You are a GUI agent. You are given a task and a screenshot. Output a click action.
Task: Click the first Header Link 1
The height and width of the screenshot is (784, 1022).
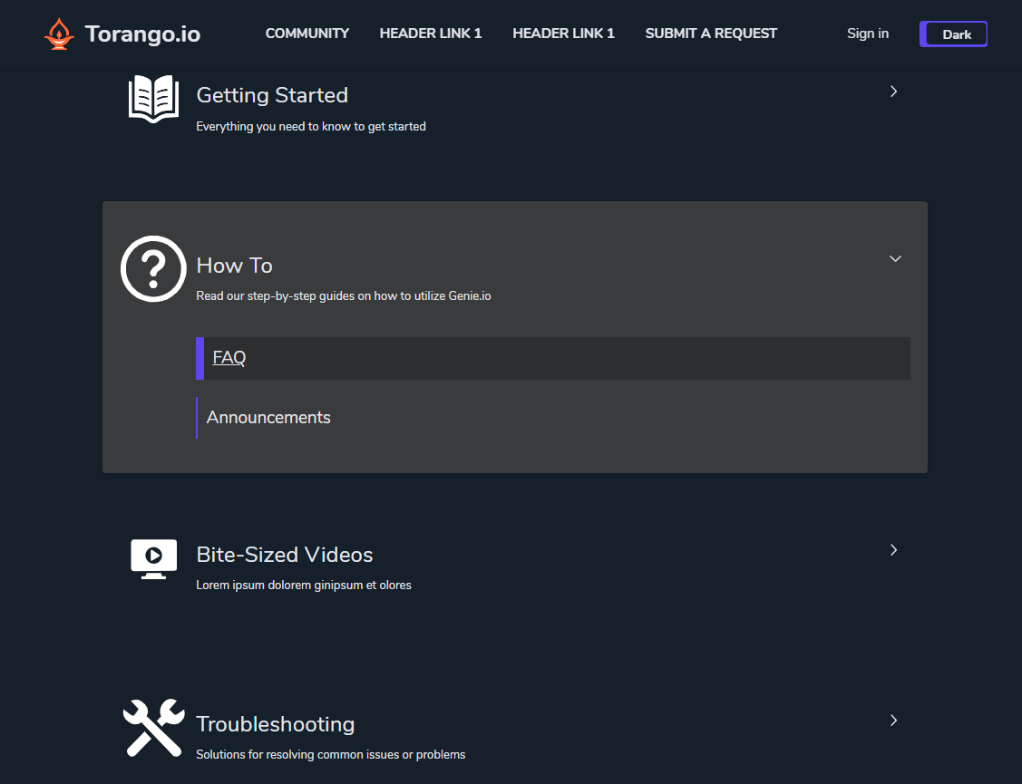tap(431, 34)
